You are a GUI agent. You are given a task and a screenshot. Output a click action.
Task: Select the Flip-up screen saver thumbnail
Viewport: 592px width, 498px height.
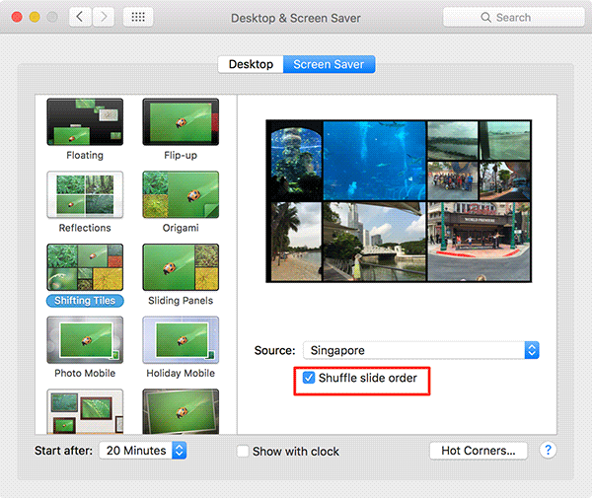point(181,122)
